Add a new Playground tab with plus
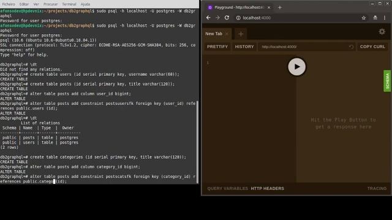Viewport: 392px width, 220px height. (241, 34)
